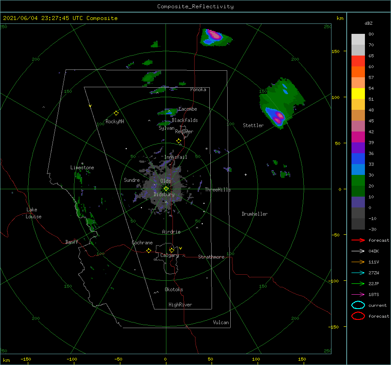The height and width of the screenshot is (365, 391).
Task: Click the Lake Louise label
Action: point(33,213)
